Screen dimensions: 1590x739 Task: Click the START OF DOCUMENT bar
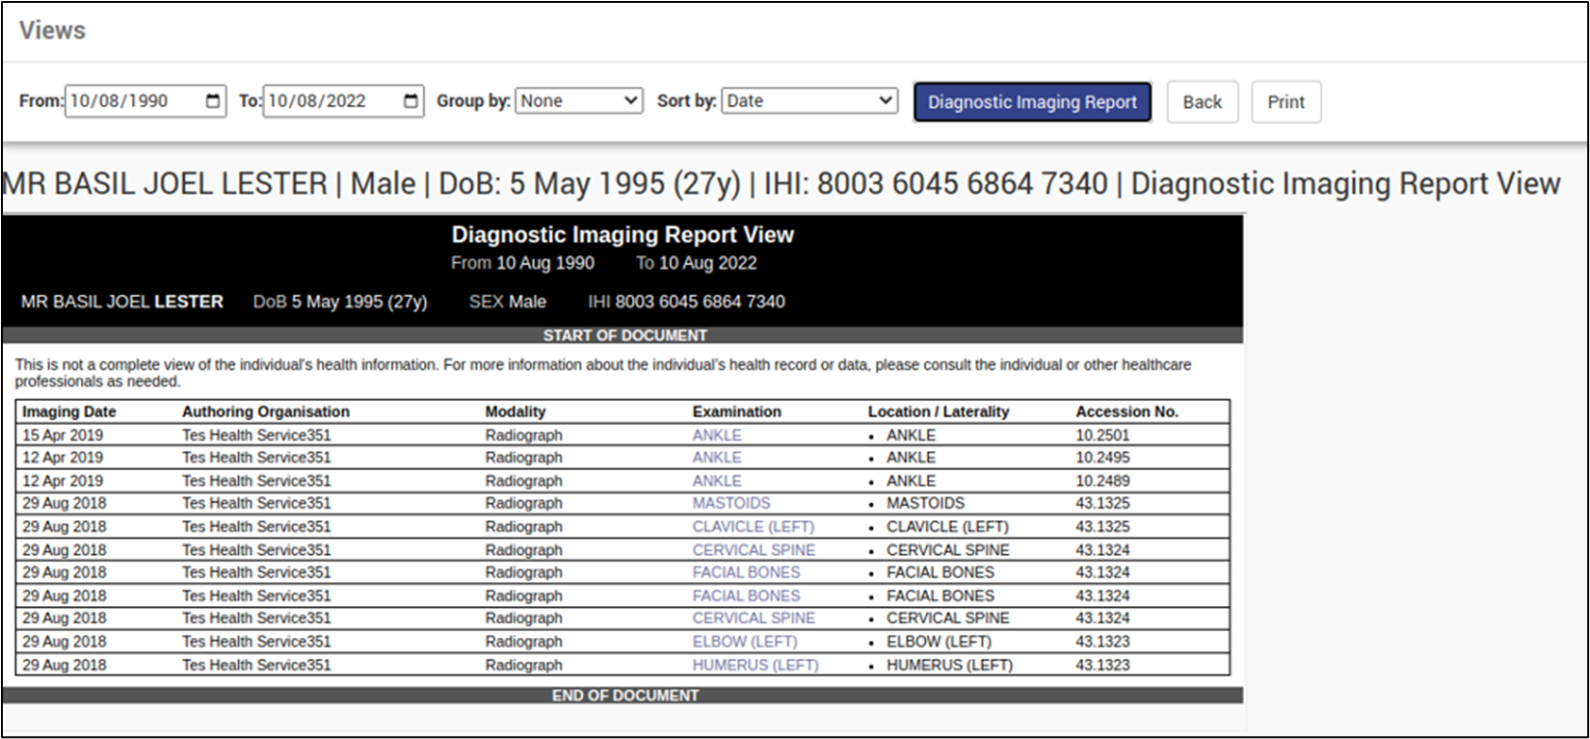coord(623,335)
